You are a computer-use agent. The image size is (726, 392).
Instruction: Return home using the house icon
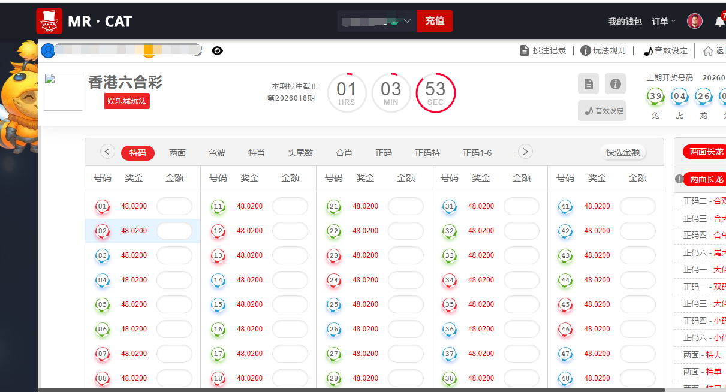click(708, 50)
